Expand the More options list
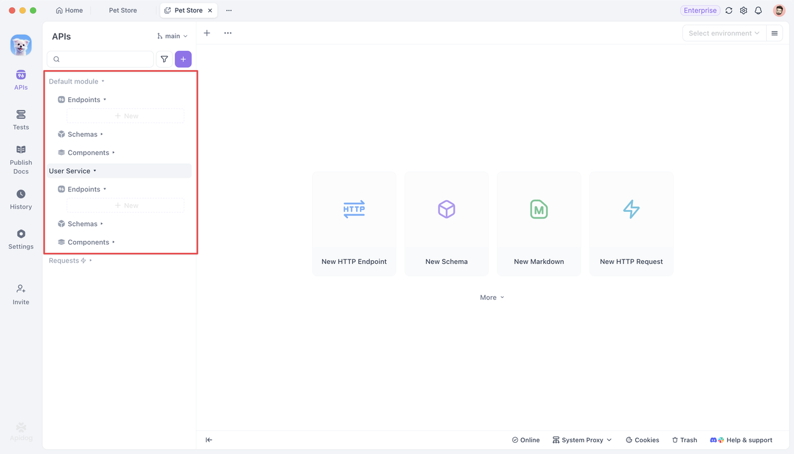The height and width of the screenshot is (454, 794). (x=492, y=297)
